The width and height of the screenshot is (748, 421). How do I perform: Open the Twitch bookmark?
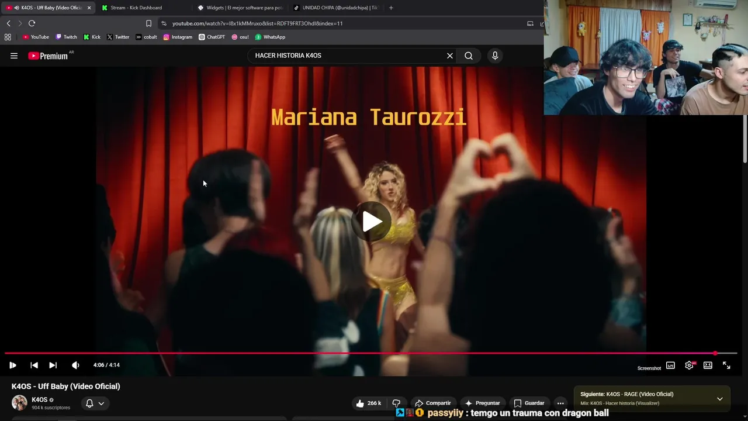coord(66,37)
